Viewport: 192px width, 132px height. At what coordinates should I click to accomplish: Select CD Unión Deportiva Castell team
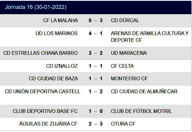click(43, 91)
